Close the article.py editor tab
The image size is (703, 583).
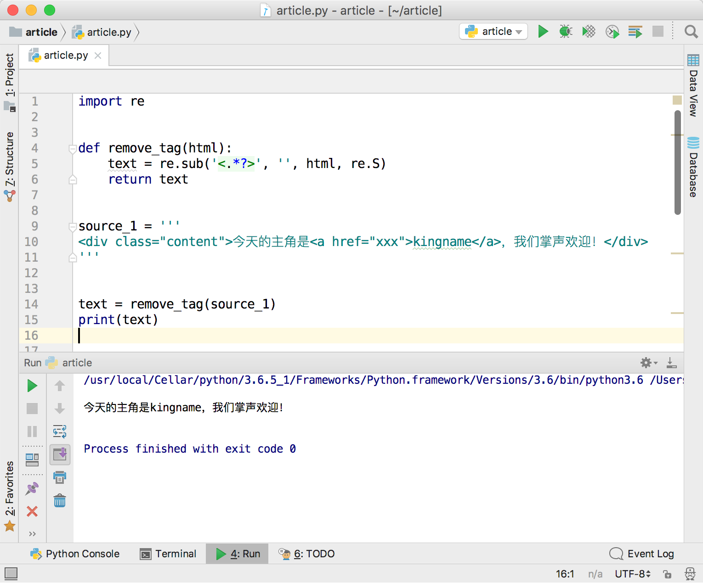98,56
